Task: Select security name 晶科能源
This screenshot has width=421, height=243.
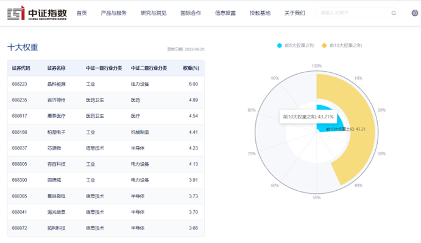Action: click(x=57, y=84)
